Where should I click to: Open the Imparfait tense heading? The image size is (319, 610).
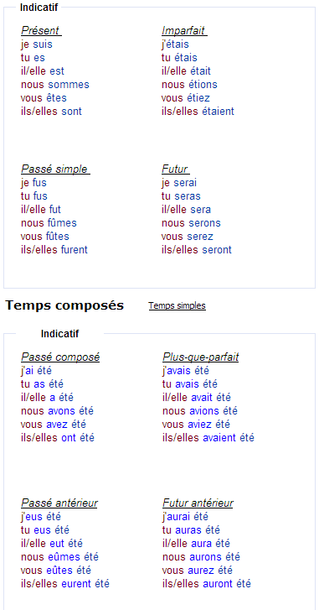184,30
